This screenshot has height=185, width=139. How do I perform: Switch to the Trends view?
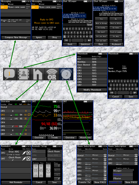click(x=54, y=138)
